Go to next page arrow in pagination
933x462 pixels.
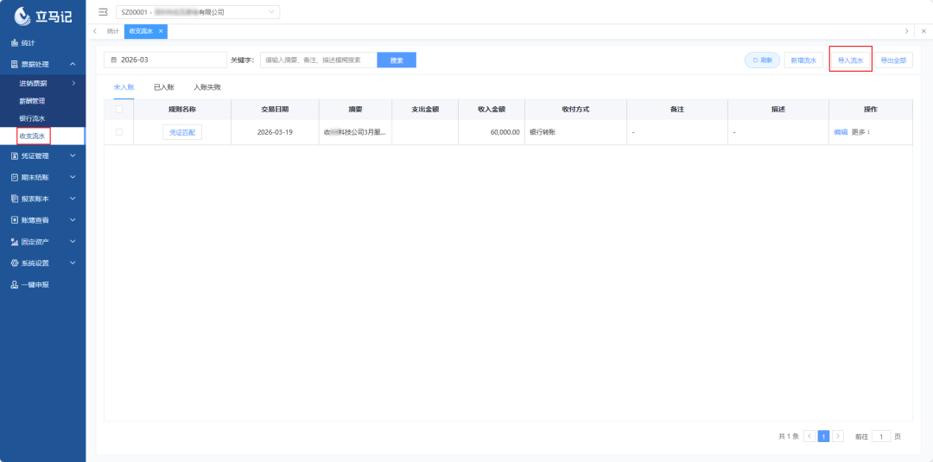click(838, 436)
